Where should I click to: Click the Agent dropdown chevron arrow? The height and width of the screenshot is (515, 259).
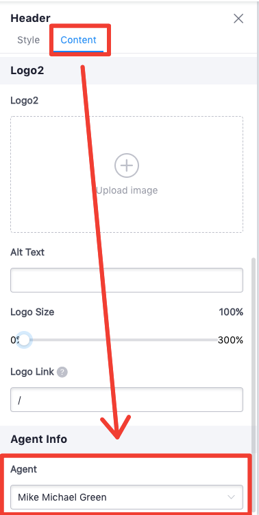tap(231, 497)
